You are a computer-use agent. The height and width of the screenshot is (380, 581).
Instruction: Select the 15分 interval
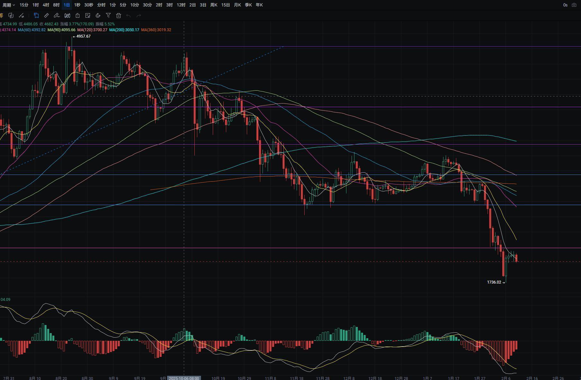24,5
